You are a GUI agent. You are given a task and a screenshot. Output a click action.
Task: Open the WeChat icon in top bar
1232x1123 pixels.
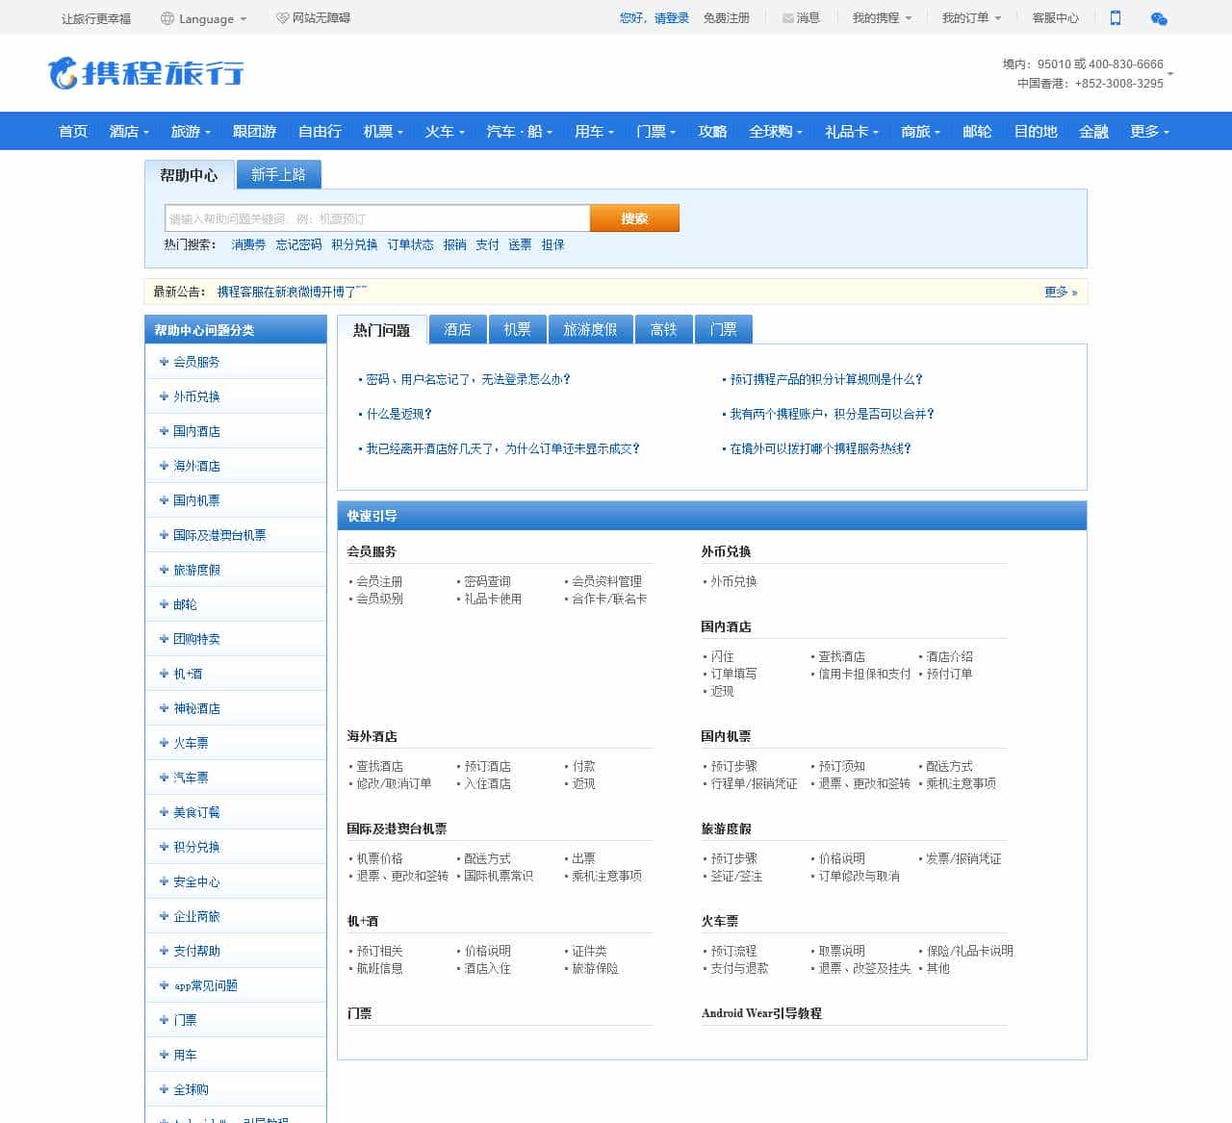(x=1159, y=17)
